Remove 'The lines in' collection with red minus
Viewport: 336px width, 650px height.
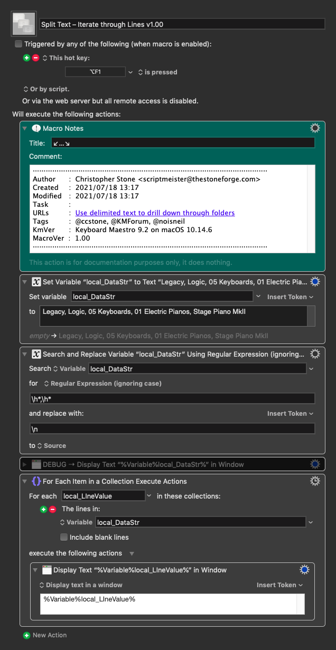click(52, 509)
